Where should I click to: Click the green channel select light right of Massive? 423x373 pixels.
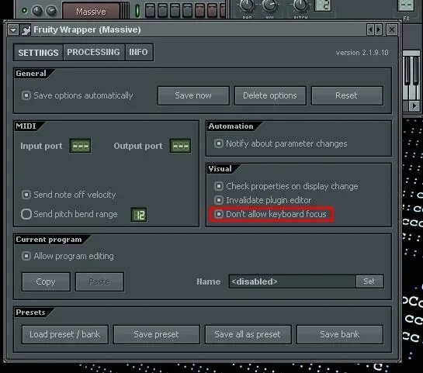[137, 11]
